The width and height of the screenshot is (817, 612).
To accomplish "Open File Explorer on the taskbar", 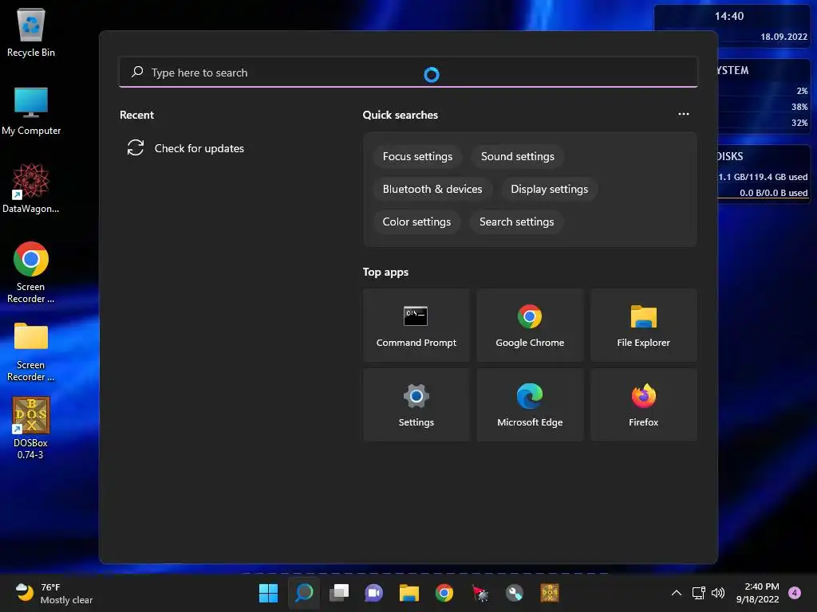I will coord(409,593).
